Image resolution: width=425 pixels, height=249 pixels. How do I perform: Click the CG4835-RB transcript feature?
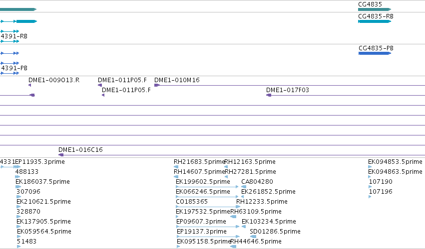375,21
